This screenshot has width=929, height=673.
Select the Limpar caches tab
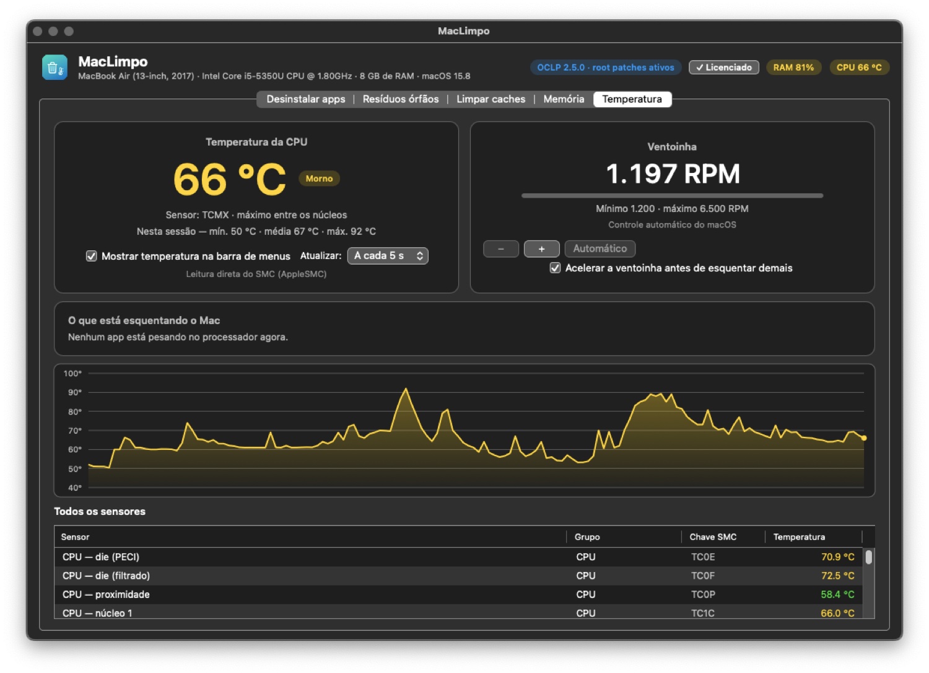click(491, 99)
